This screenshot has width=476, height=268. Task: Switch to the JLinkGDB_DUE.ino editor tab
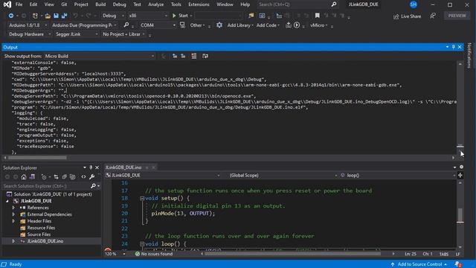123,167
